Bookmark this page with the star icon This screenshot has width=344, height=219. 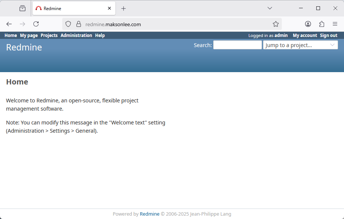[x=276, y=24]
